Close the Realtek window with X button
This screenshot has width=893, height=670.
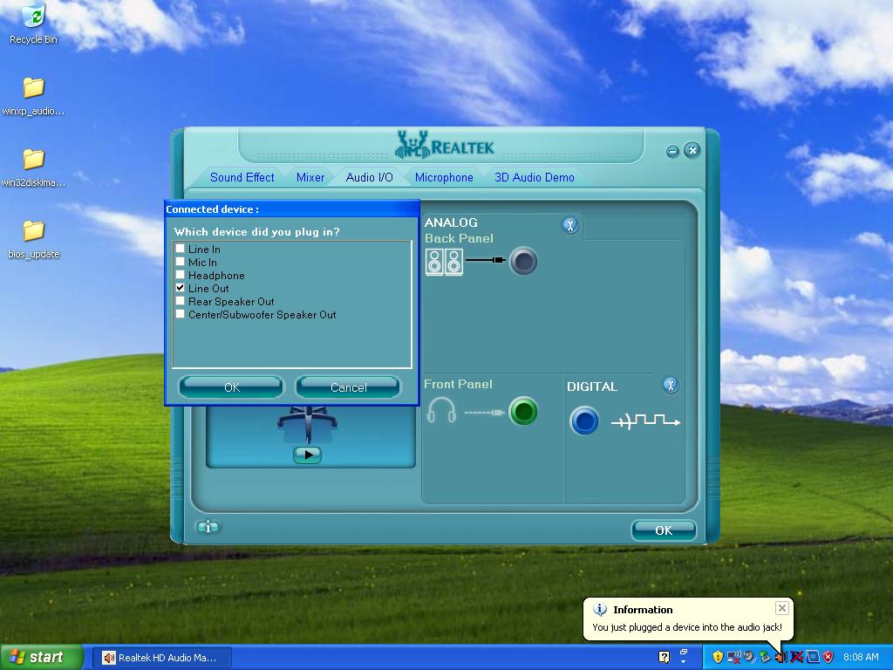(692, 150)
